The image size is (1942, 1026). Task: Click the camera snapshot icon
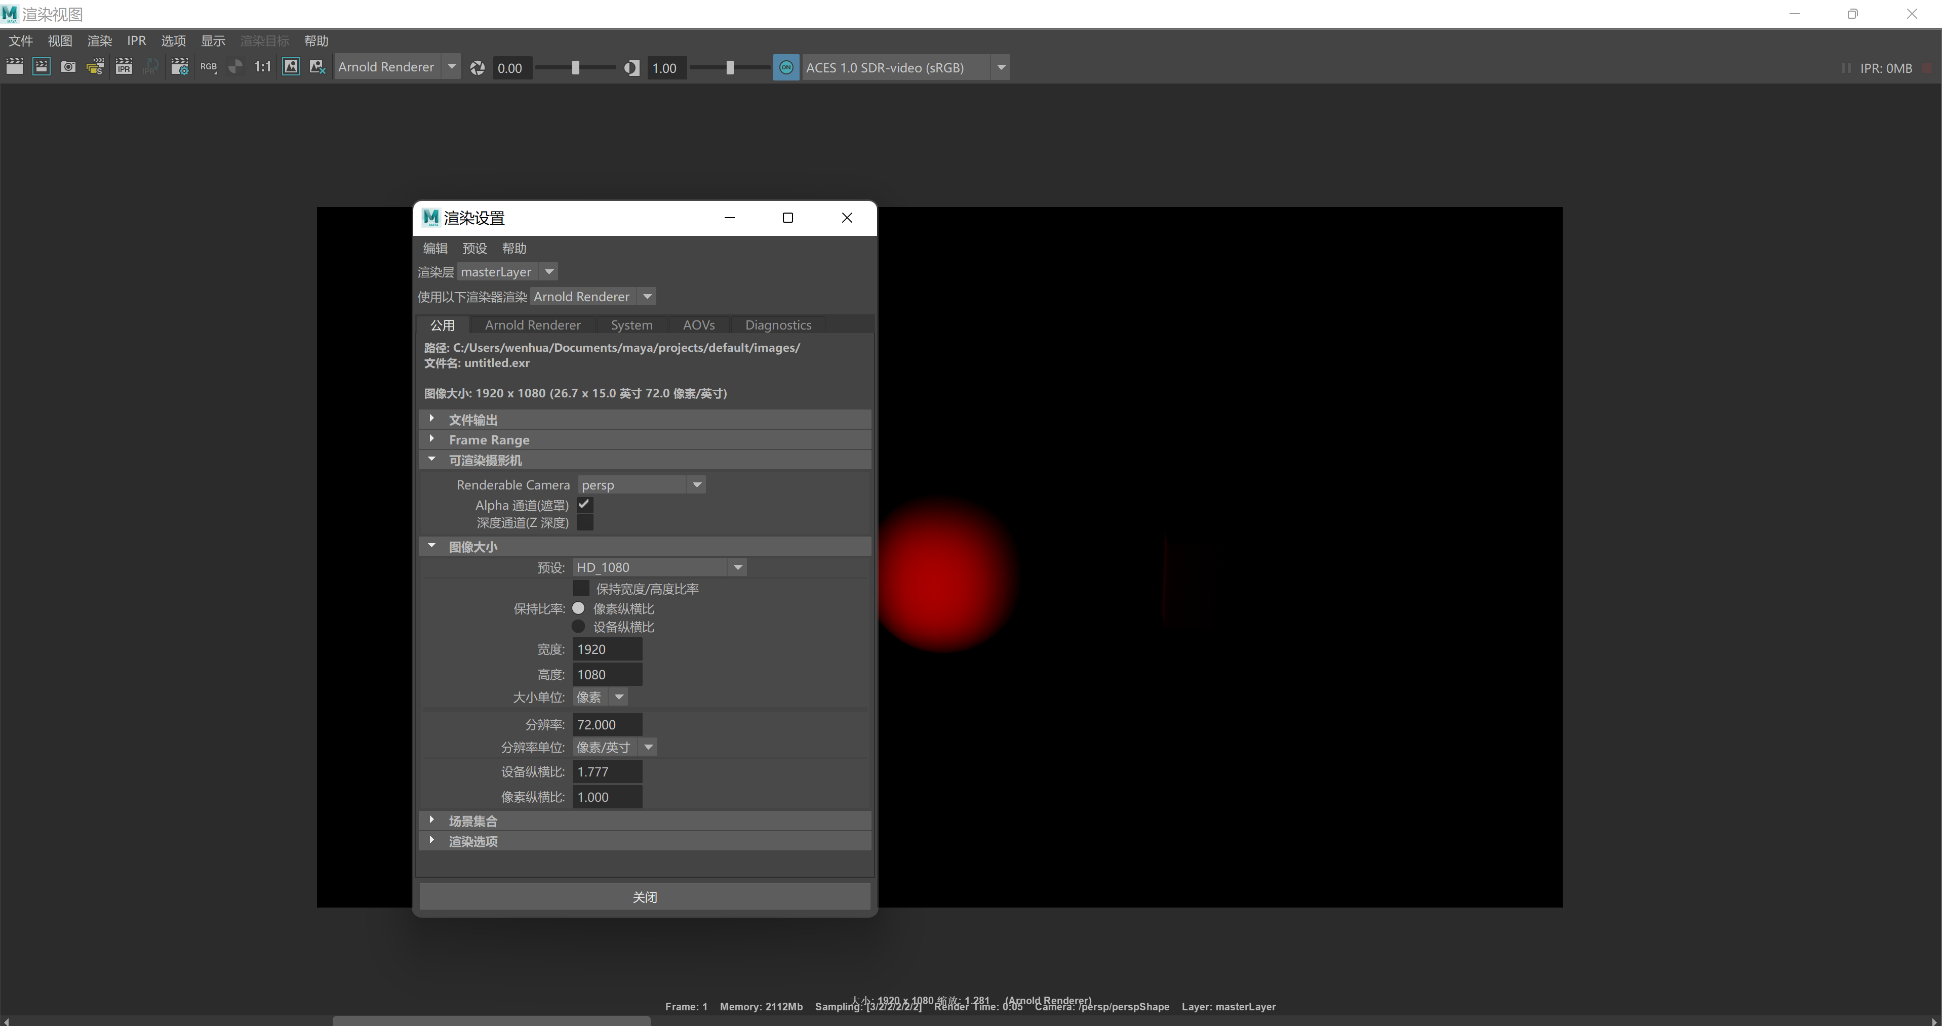click(x=68, y=67)
